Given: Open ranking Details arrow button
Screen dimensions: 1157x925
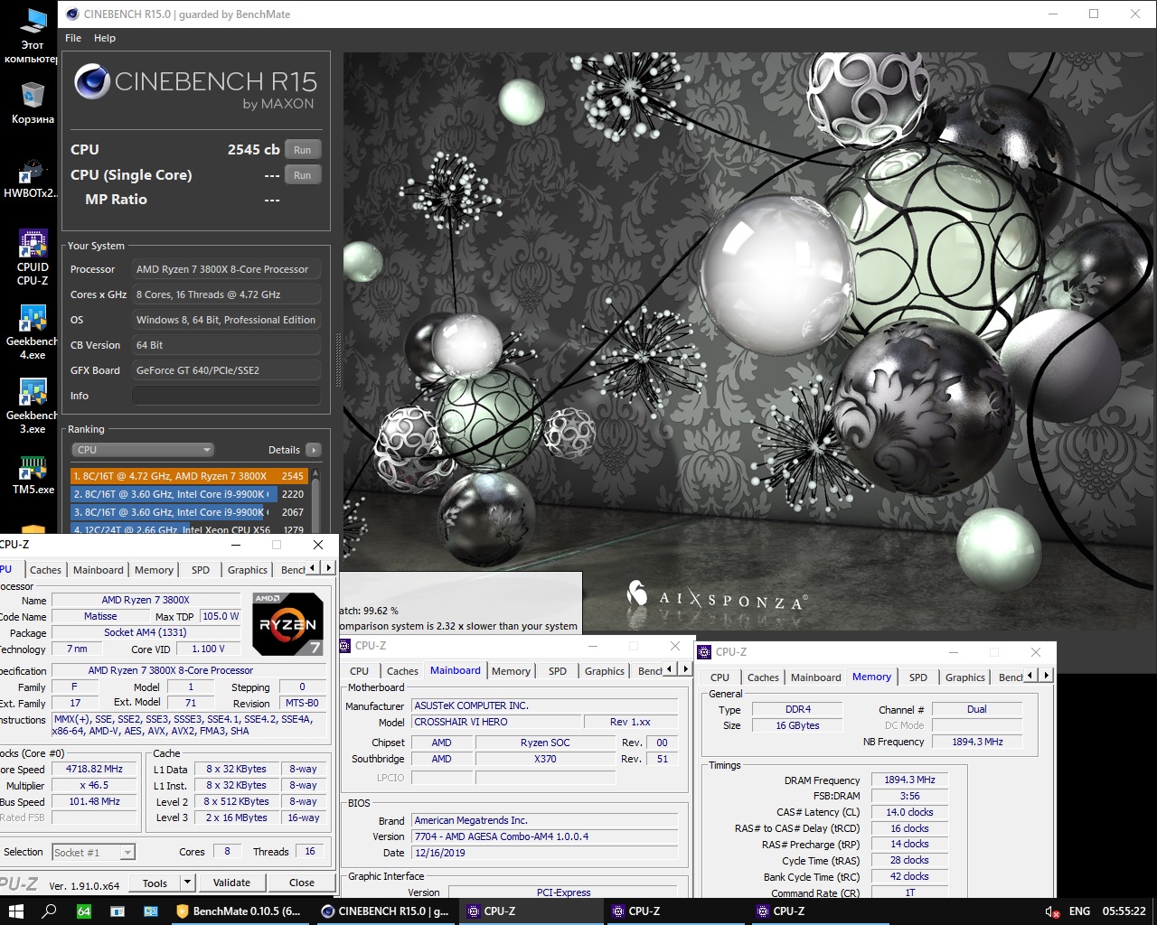Looking at the screenshot, I should [x=314, y=450].
